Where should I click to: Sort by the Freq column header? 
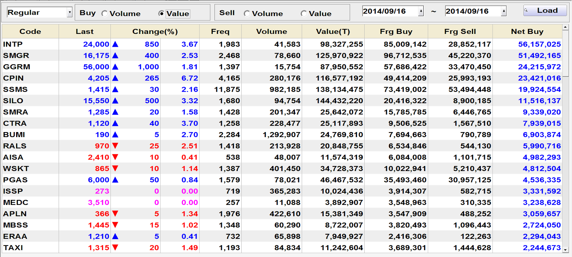220,31
